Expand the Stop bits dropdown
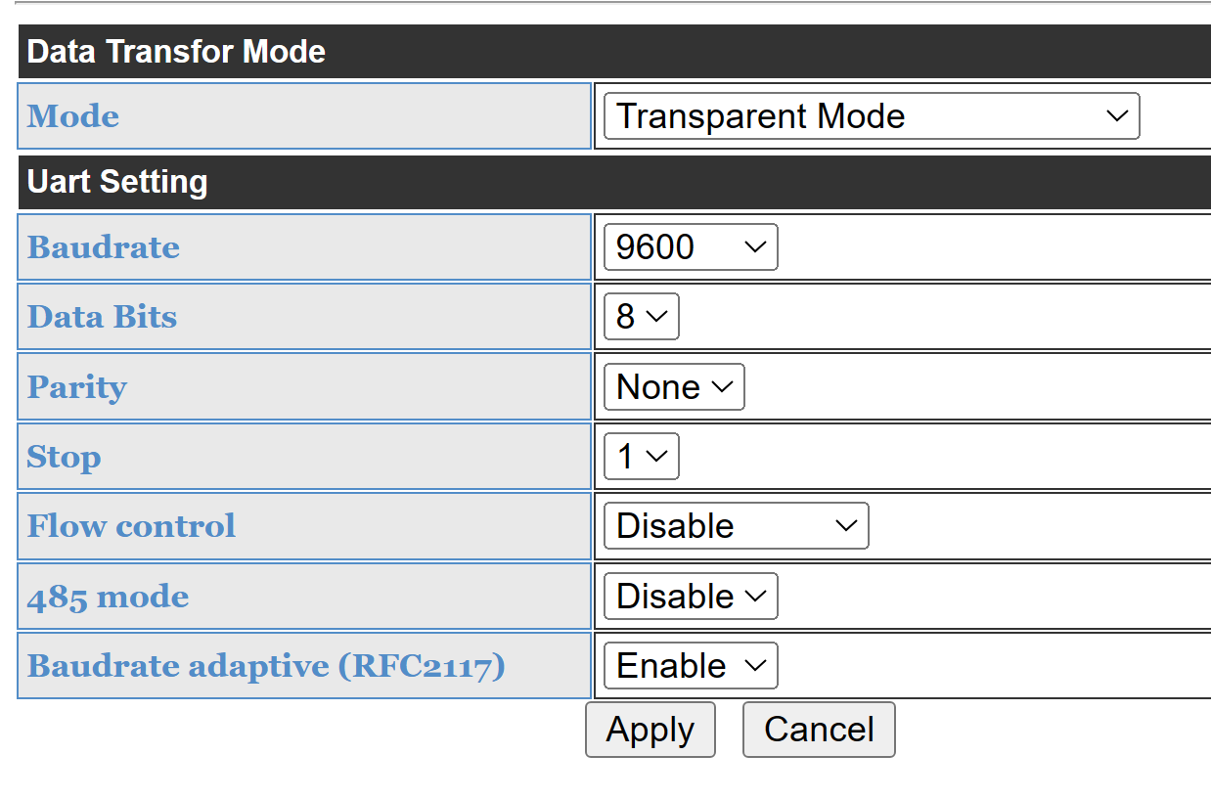The height and width of the screenshot is (799, 1211). [x=642, y=457]
